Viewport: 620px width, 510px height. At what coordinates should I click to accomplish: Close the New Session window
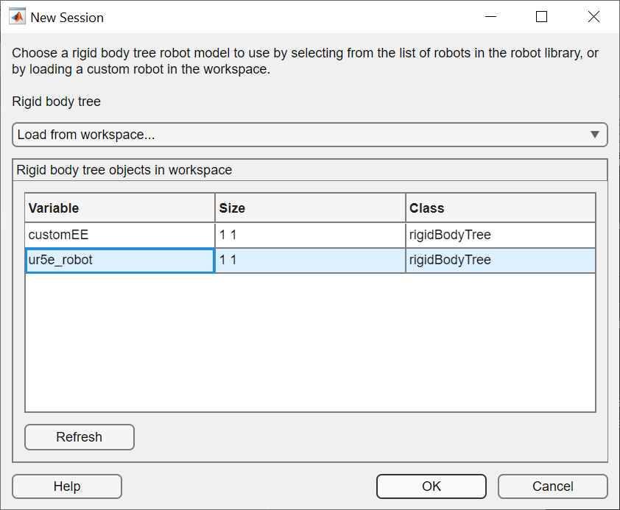pyautogui.click(x=593, y=17)
